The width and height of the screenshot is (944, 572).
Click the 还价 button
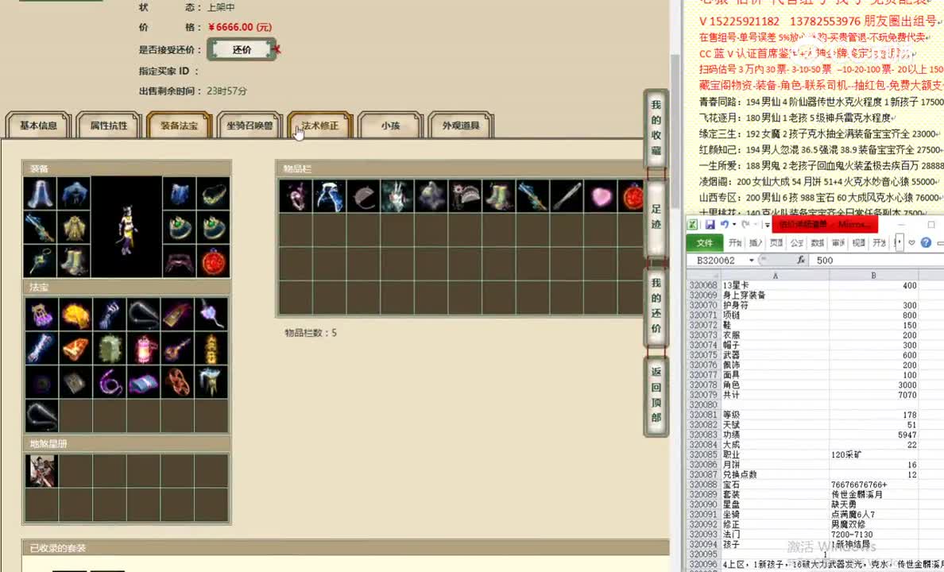point(242,48)
